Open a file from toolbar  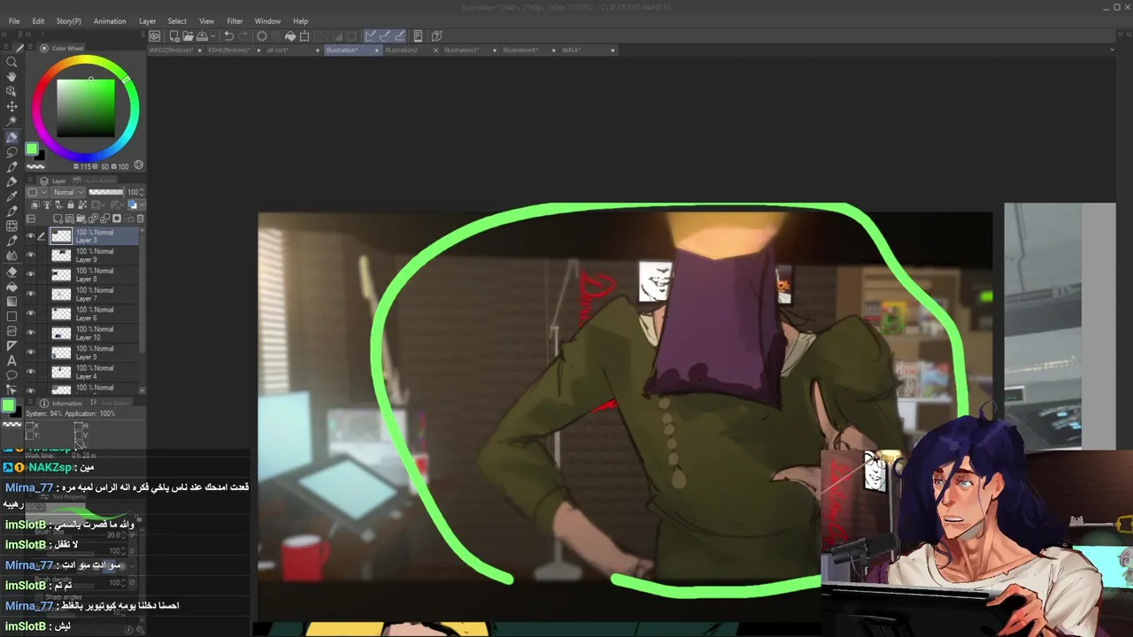click(x=188, y=36)
